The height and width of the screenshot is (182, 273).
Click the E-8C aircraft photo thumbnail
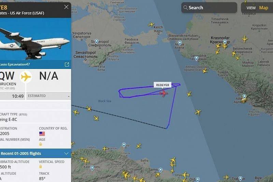35,39
